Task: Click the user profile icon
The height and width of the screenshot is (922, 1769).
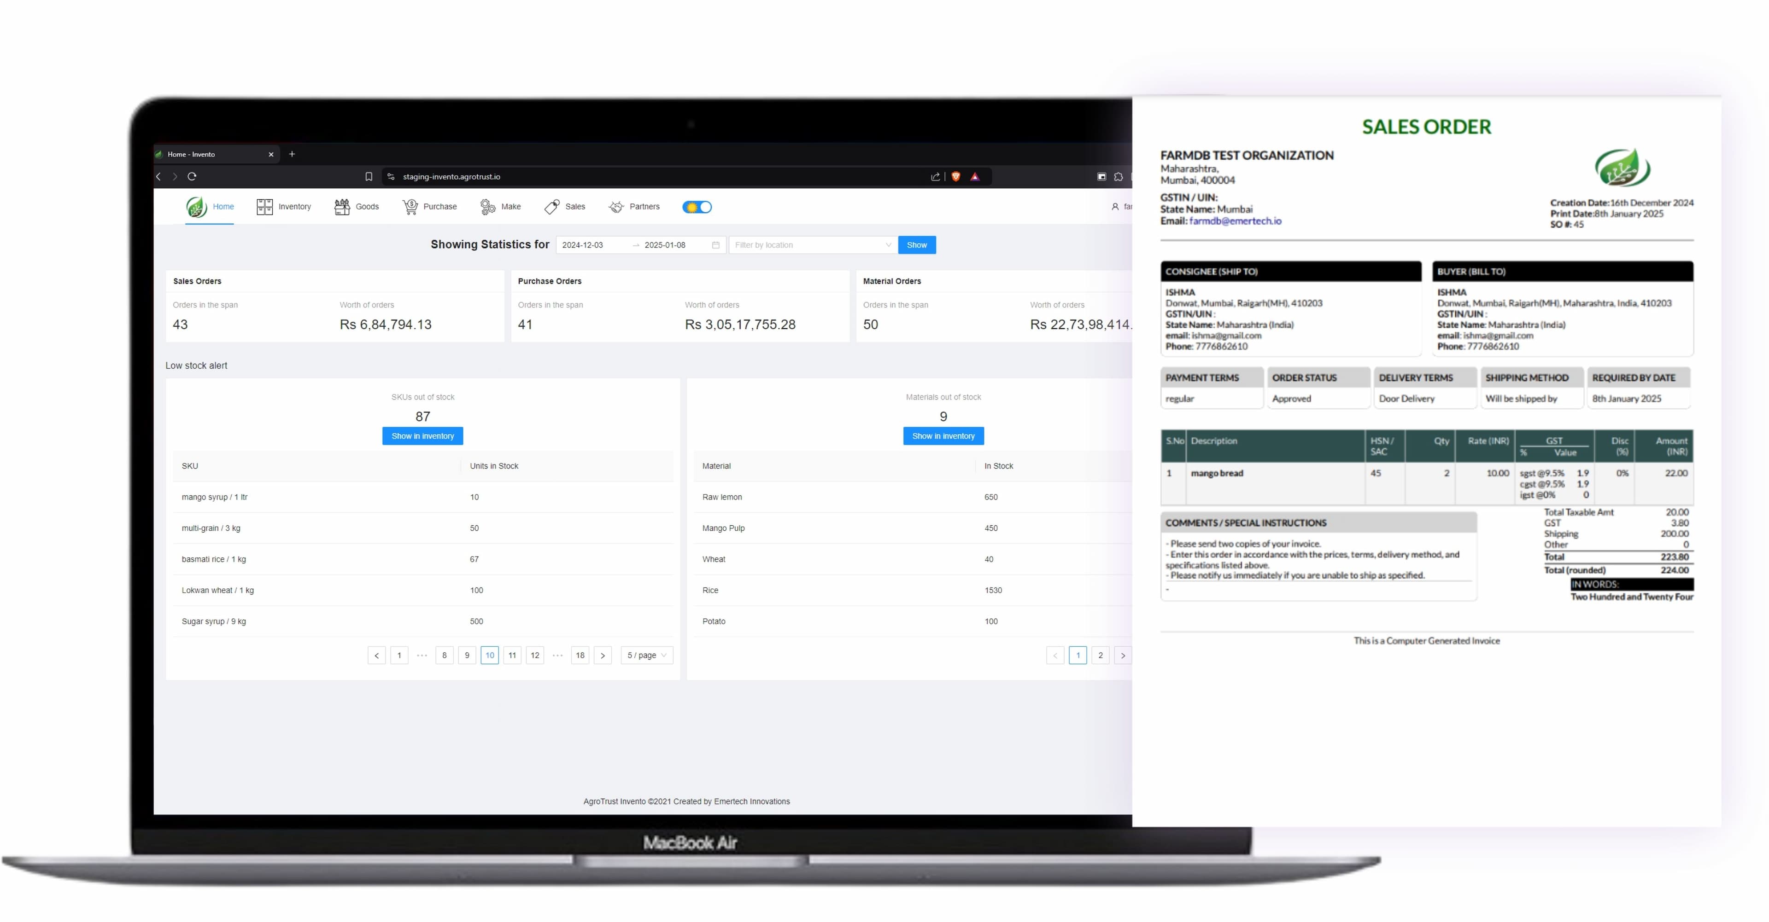Action: 1114,207
